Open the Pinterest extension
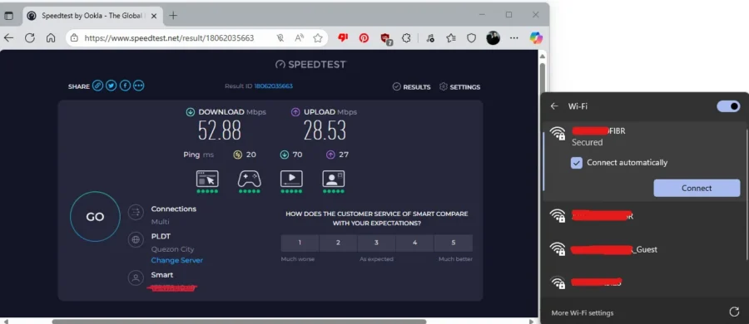 pos(364,38)
